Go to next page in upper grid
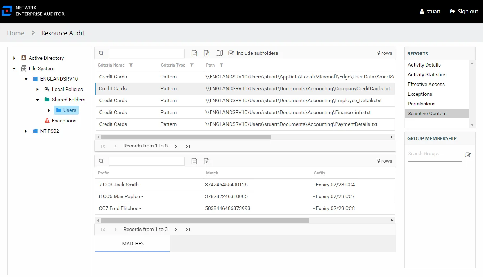483x277 pixels. pyautogui.click(x=176, y=146)
